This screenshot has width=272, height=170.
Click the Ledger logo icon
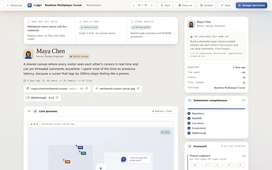(x=30, y=5)
